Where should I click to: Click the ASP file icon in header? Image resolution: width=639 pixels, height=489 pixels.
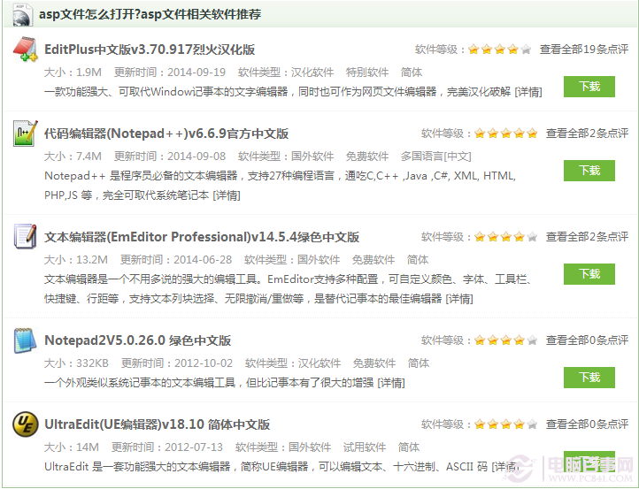(x=22, y=15)
